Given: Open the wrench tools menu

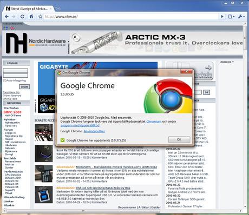Looking at the screenshot, I should coord(241,17).
